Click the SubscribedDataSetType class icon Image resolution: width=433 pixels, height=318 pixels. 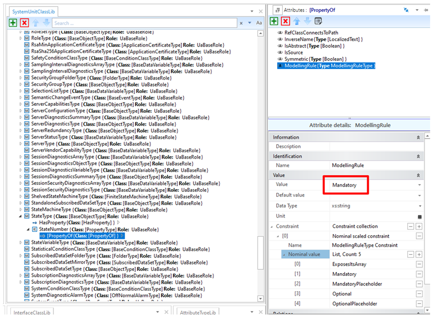coord(27,269)
